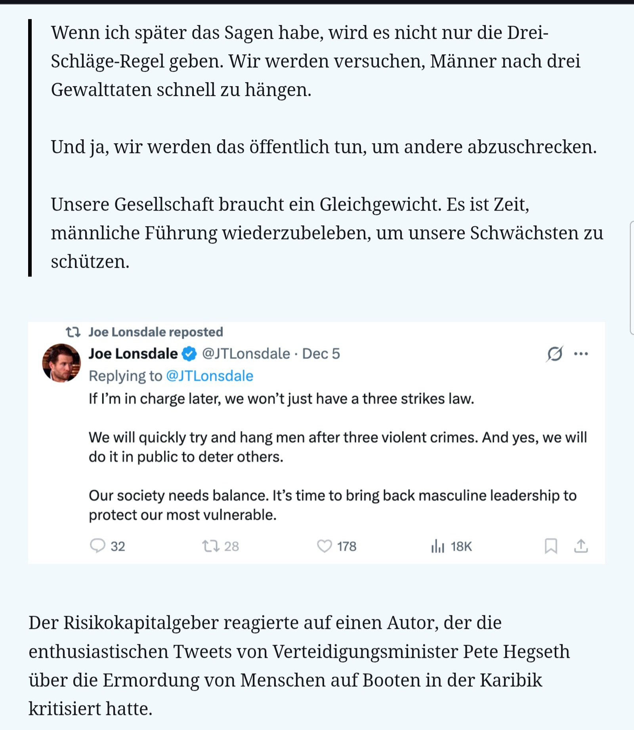The image size is (634, 730).
Task: Open the three-dot more options menu
Action: (581, 353)
